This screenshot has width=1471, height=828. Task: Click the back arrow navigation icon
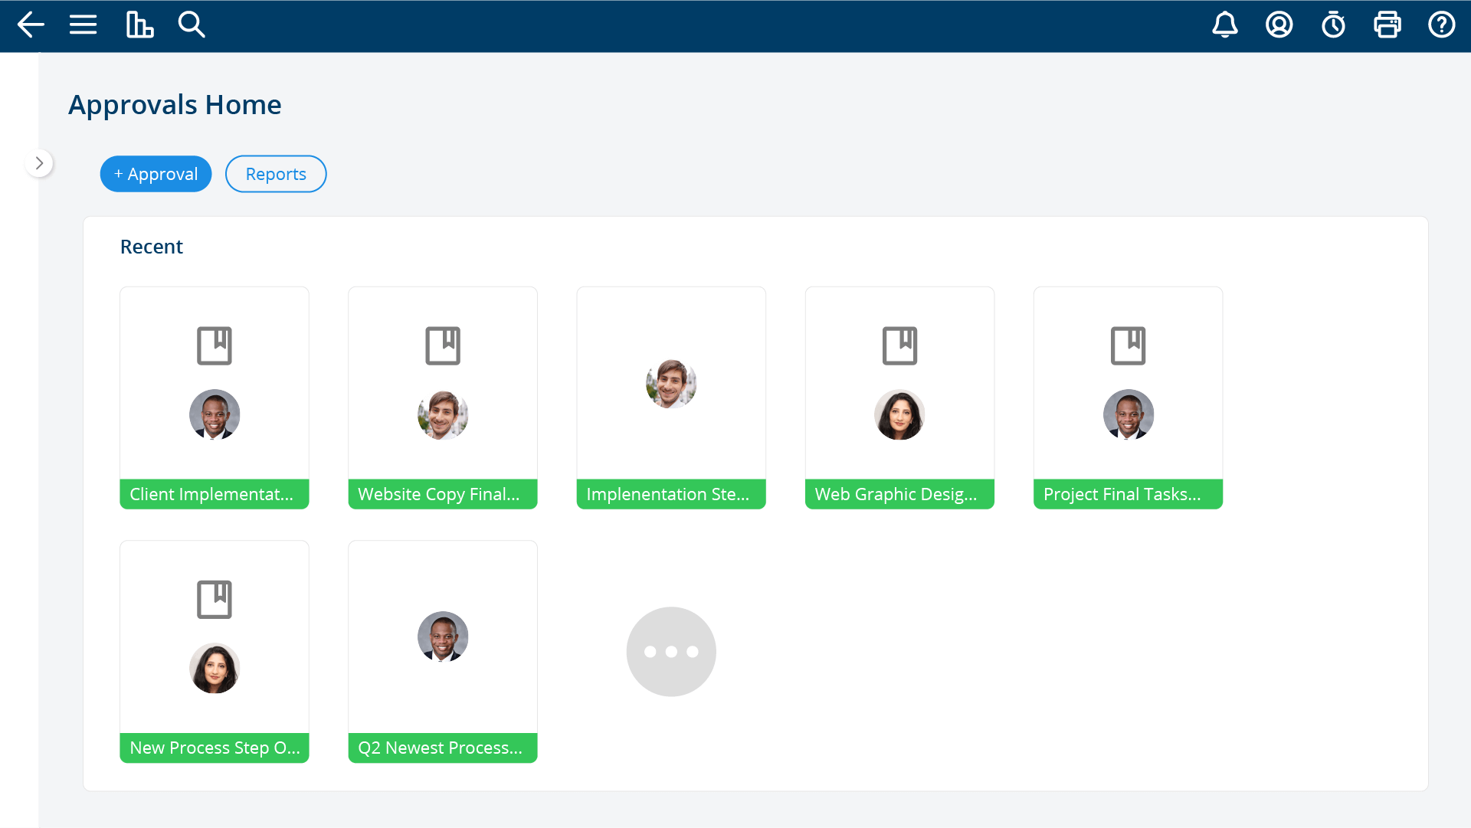tap(28, 25)
